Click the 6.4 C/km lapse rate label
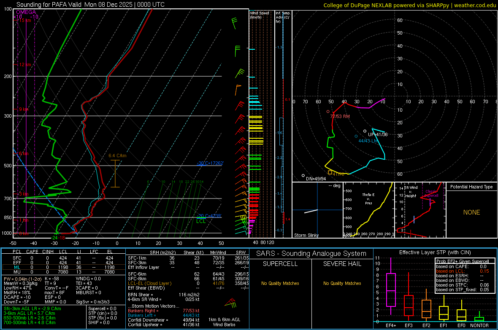This screenshot has width=498, height=330. 117,156
